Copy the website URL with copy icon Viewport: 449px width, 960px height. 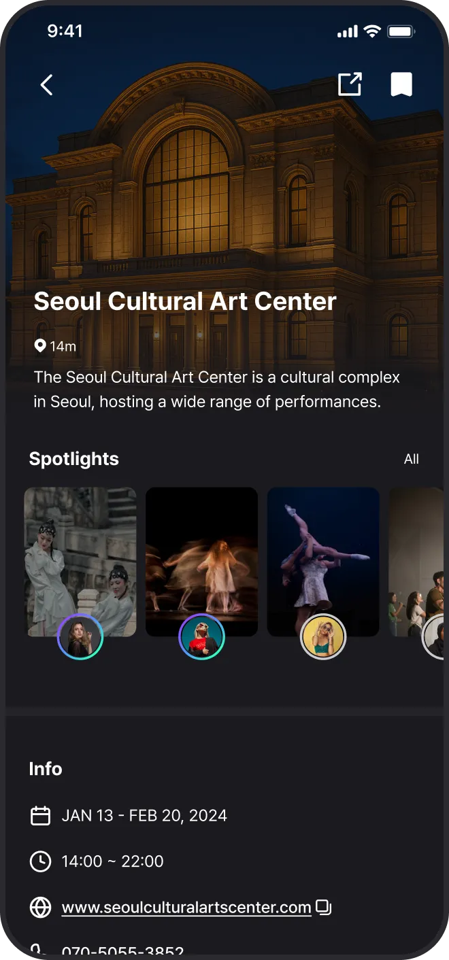(324, 907)
